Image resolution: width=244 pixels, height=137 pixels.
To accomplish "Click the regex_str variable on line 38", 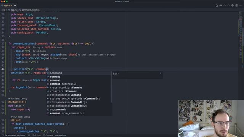I will tap(24, 47).
